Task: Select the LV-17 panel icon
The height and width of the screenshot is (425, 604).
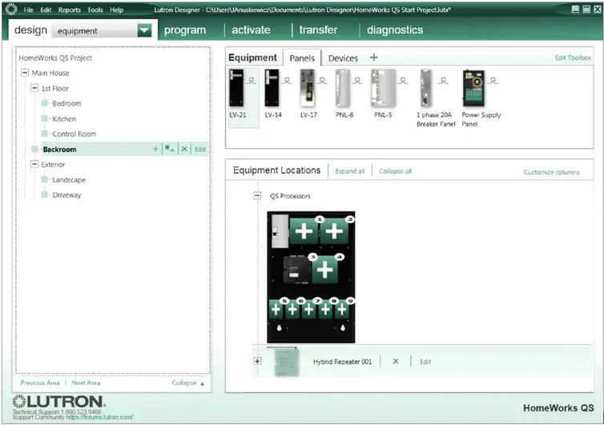Action: tap(308, 88)
